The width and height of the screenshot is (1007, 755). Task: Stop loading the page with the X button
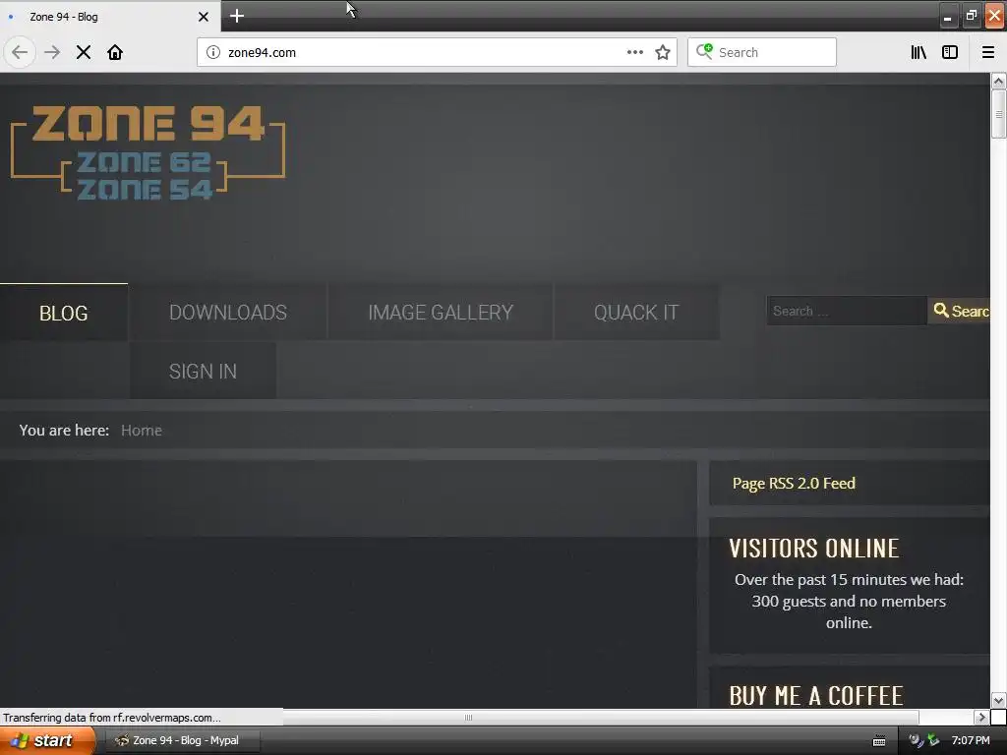click(x=84, y=52)
